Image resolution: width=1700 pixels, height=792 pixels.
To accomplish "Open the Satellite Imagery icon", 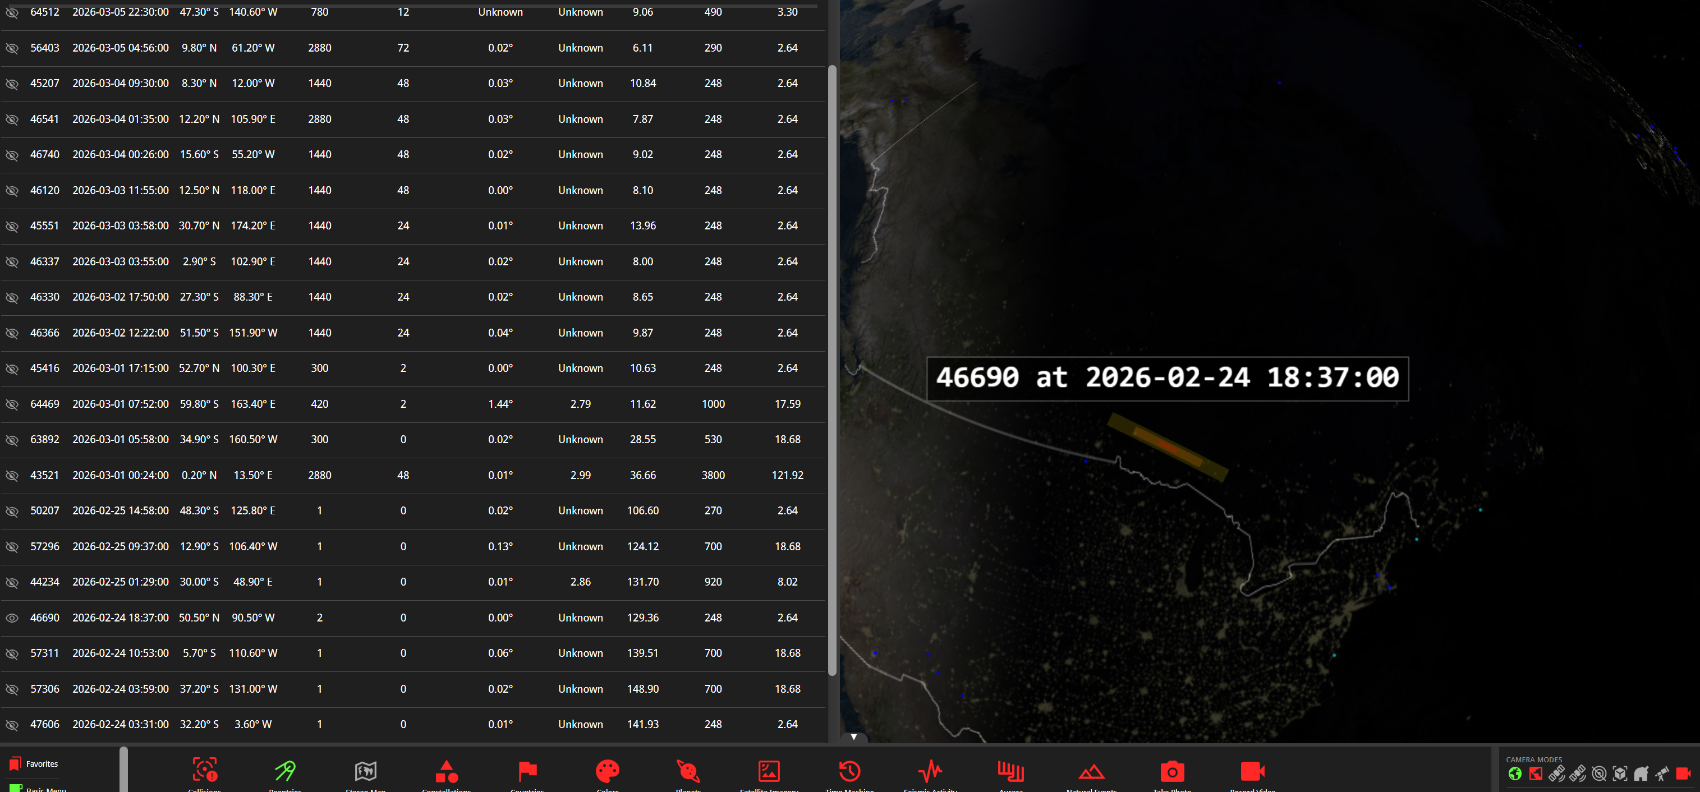I will pos(769,770).
